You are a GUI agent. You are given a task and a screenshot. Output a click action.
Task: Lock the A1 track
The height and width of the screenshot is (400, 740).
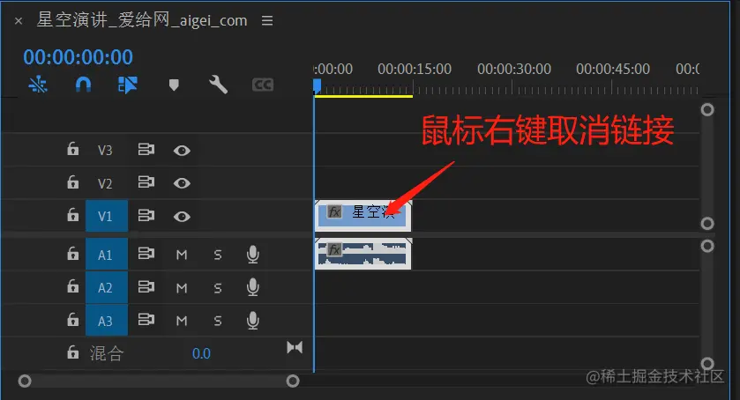[x=72, y=253]
